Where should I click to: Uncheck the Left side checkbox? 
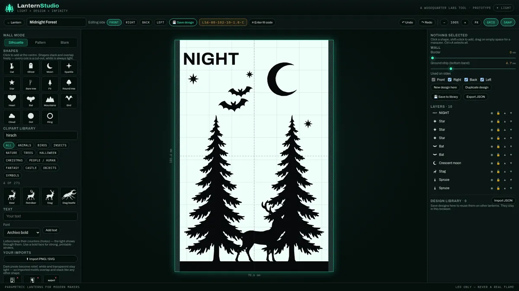(482, 80)
